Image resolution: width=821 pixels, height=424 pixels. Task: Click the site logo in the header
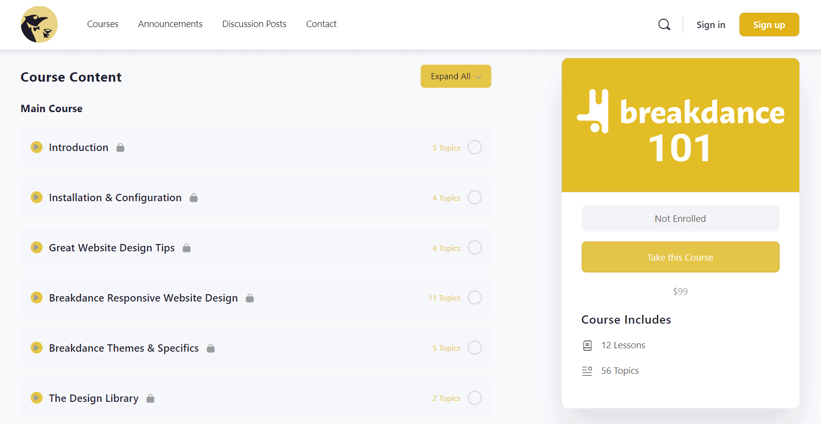[x=39, y=25]
